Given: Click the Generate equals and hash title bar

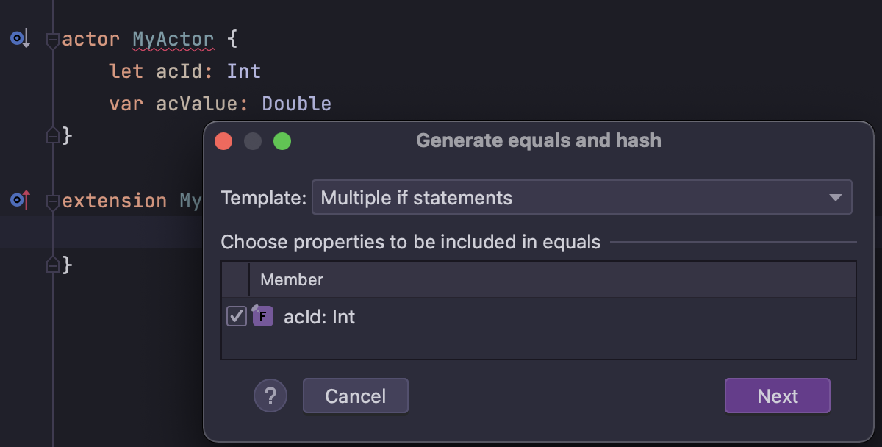Looking at the screenshot, I should pyautogui.click(x=538, y=140).
